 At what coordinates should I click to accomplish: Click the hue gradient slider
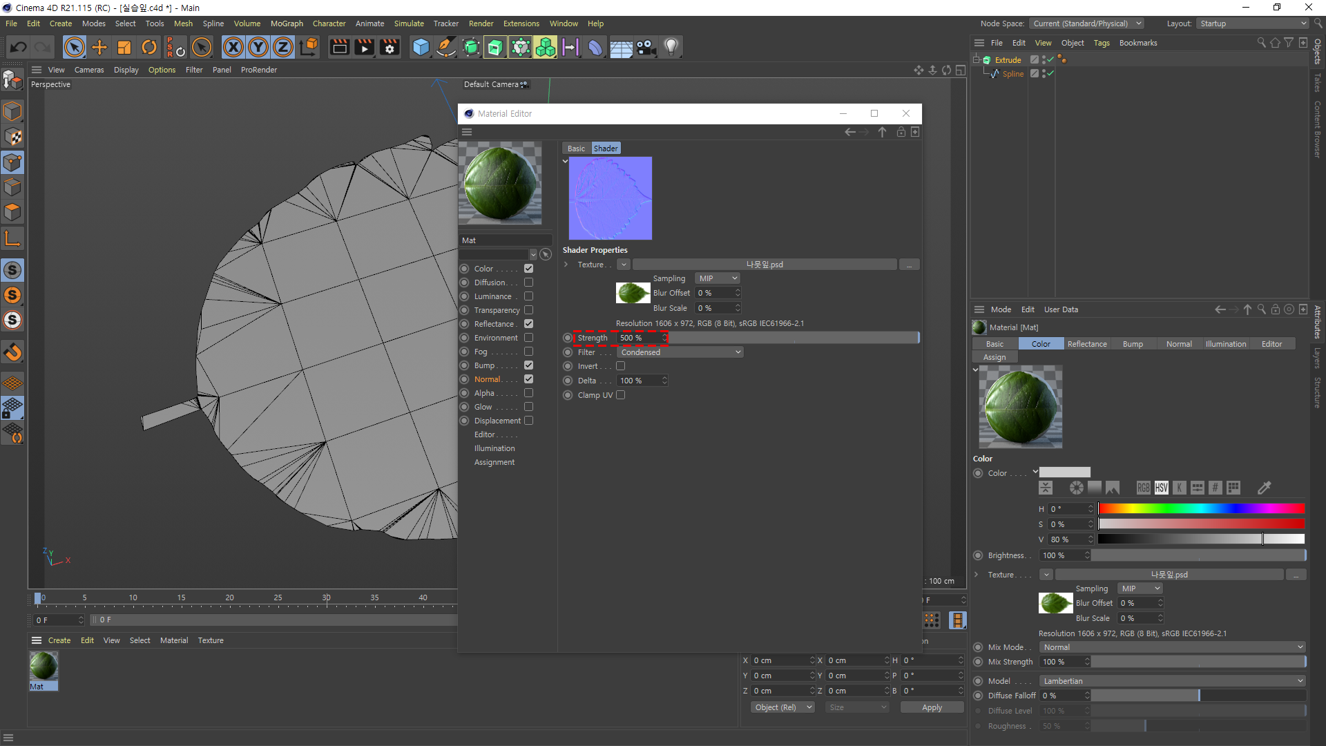tap(1201, 509)
